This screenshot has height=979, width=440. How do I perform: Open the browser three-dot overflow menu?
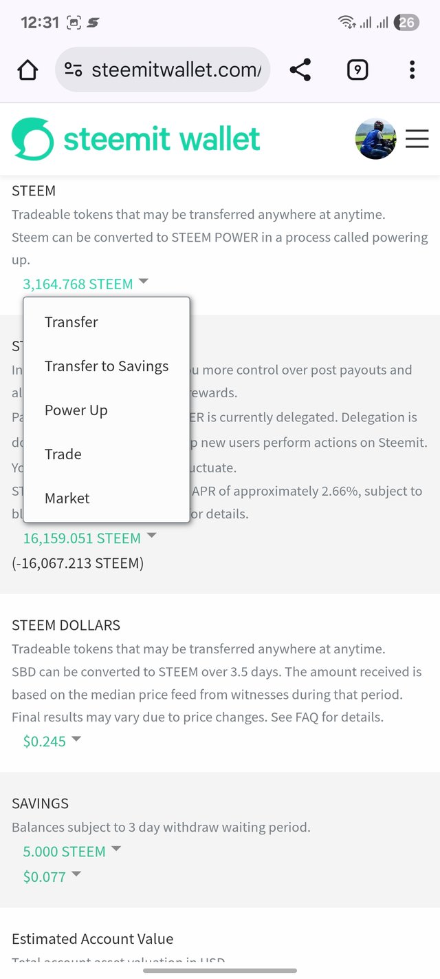click(x=412, y=70)
